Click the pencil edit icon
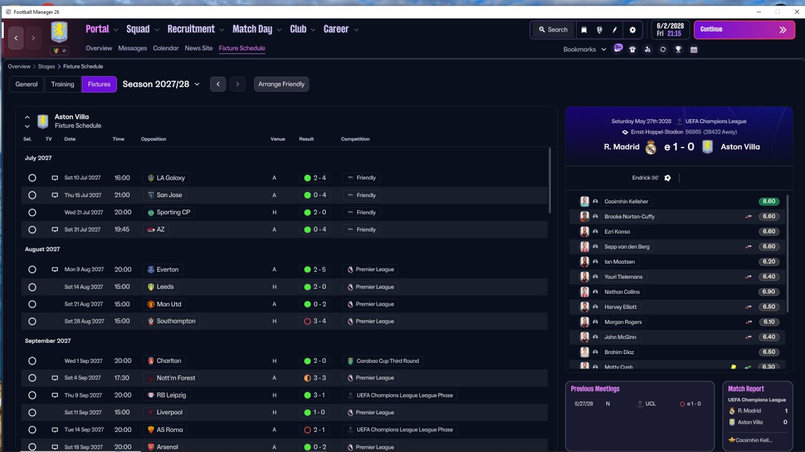 (614, 30)
